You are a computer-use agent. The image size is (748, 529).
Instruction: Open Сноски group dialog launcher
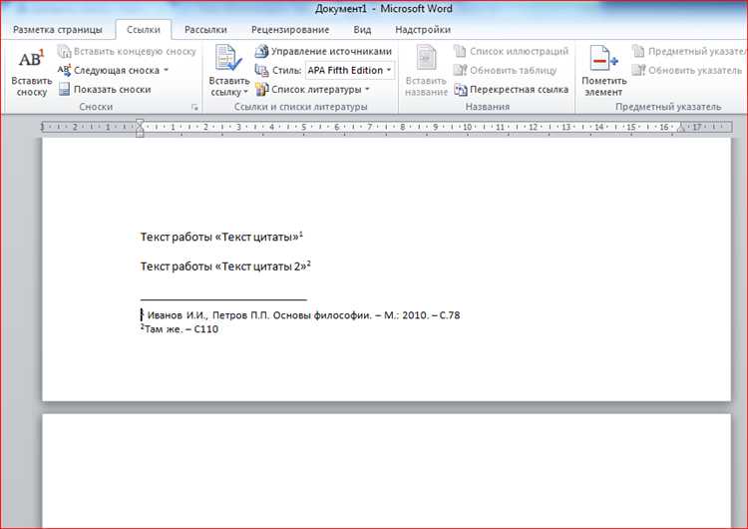pos(194,107)
